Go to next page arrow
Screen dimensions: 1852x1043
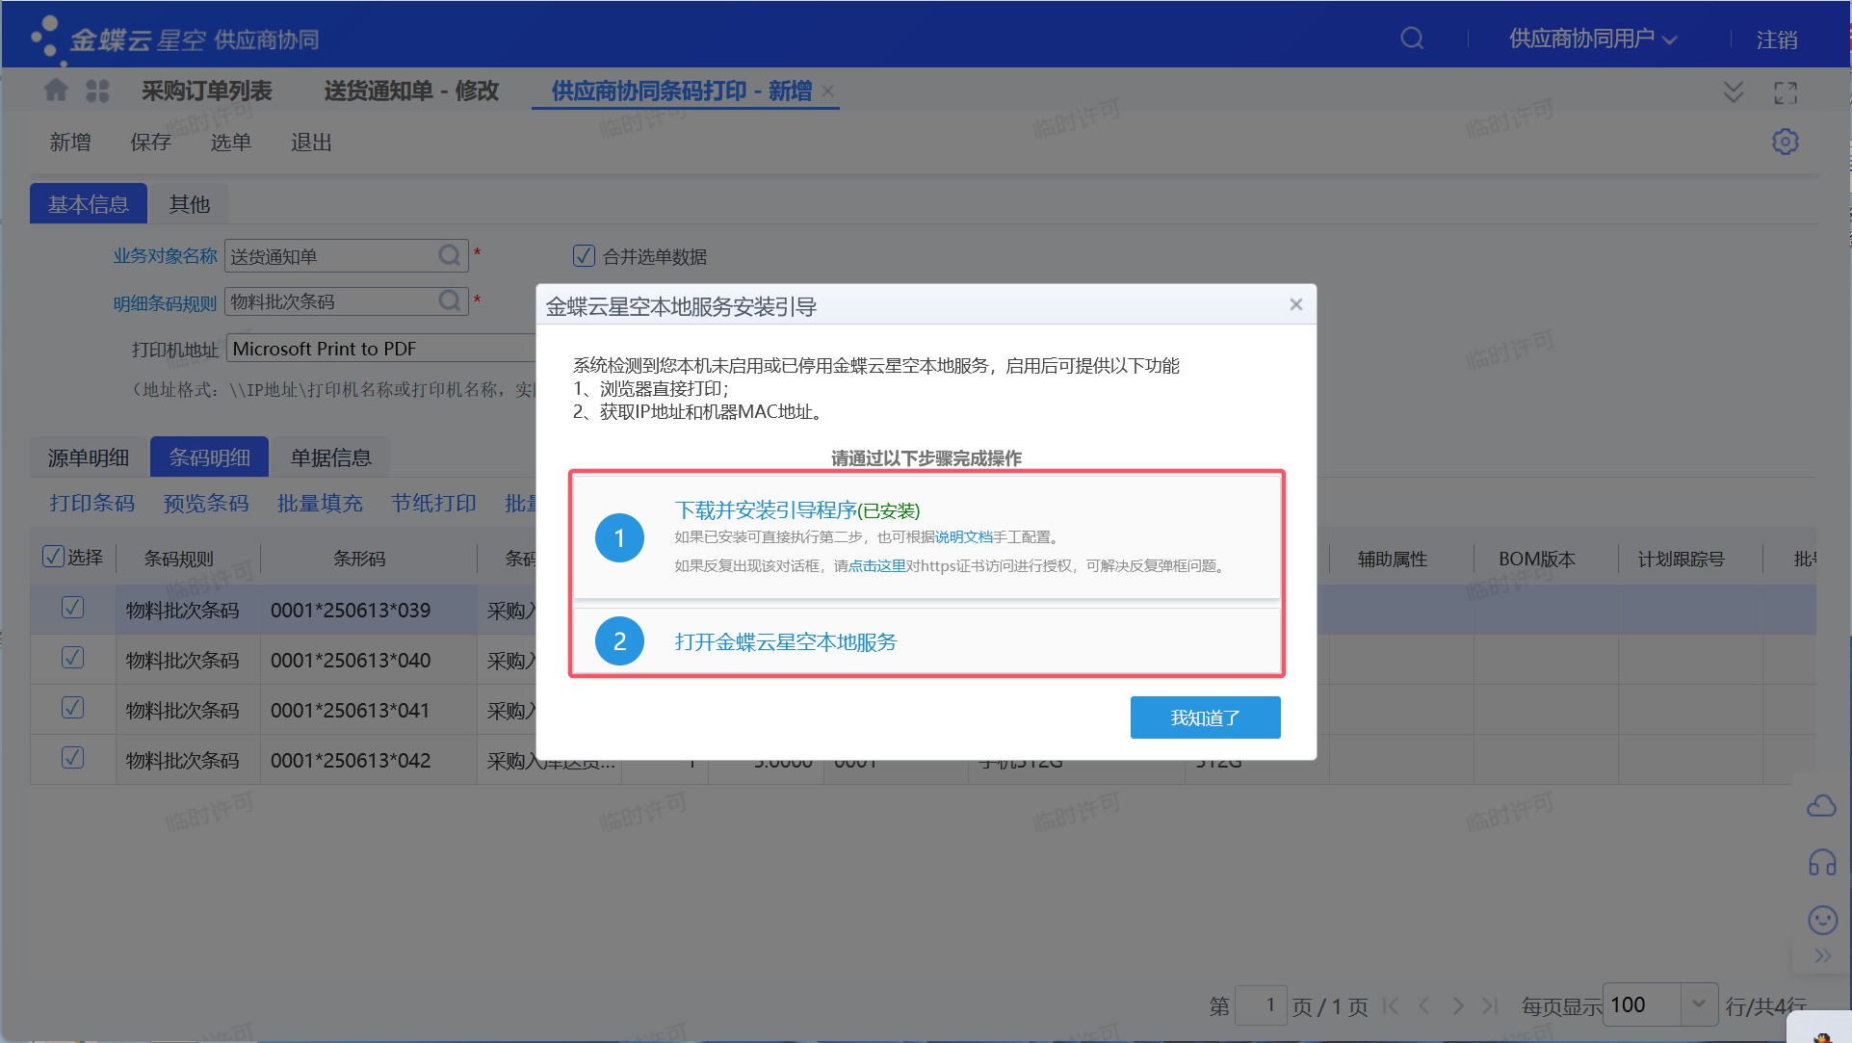(1458, 1005)
